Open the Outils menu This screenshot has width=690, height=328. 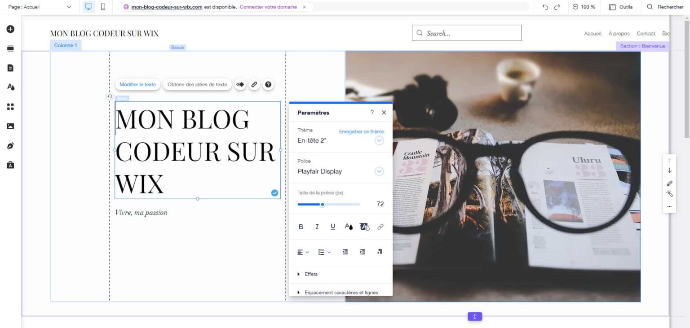(621, 7)
